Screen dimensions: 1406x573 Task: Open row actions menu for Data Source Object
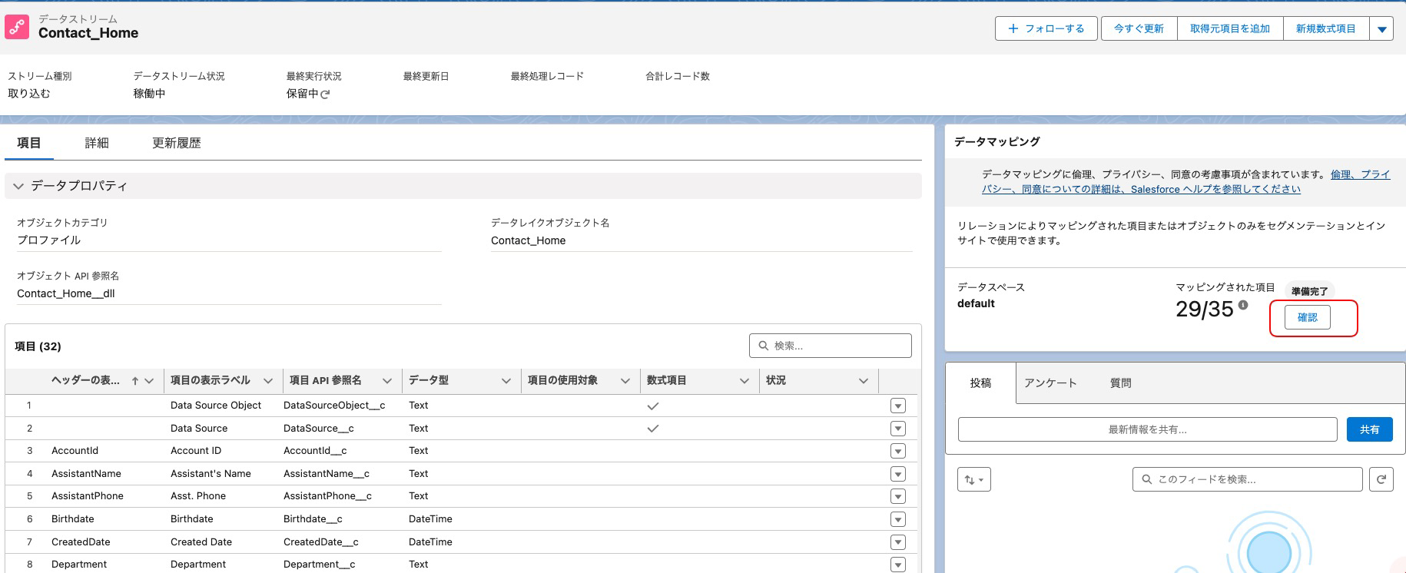pos(898,406)
